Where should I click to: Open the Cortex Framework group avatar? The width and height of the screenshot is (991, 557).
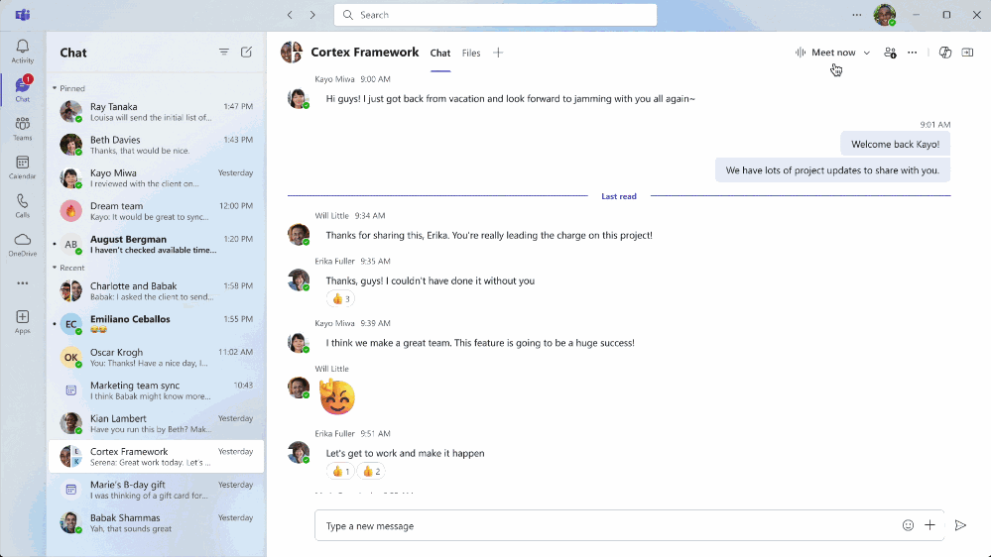click(x=292, y=53)
